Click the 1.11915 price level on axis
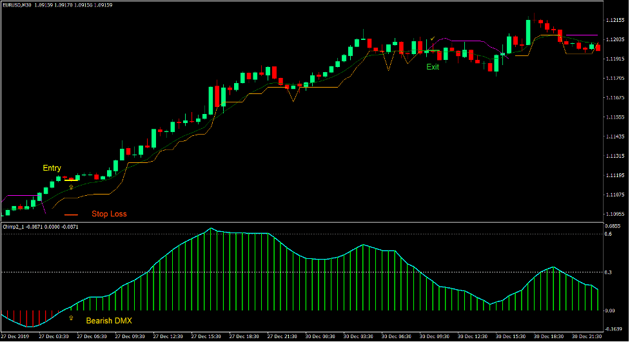Screen dimensions: 630x342 click(x=615, y=59)
